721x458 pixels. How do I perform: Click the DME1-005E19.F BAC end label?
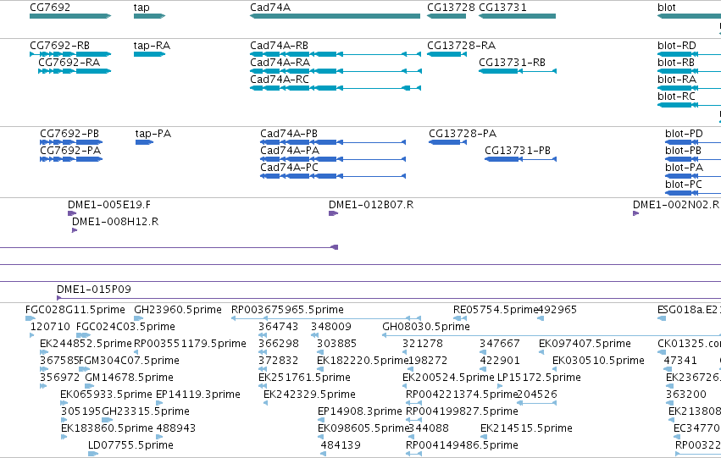tap(109, 205)
